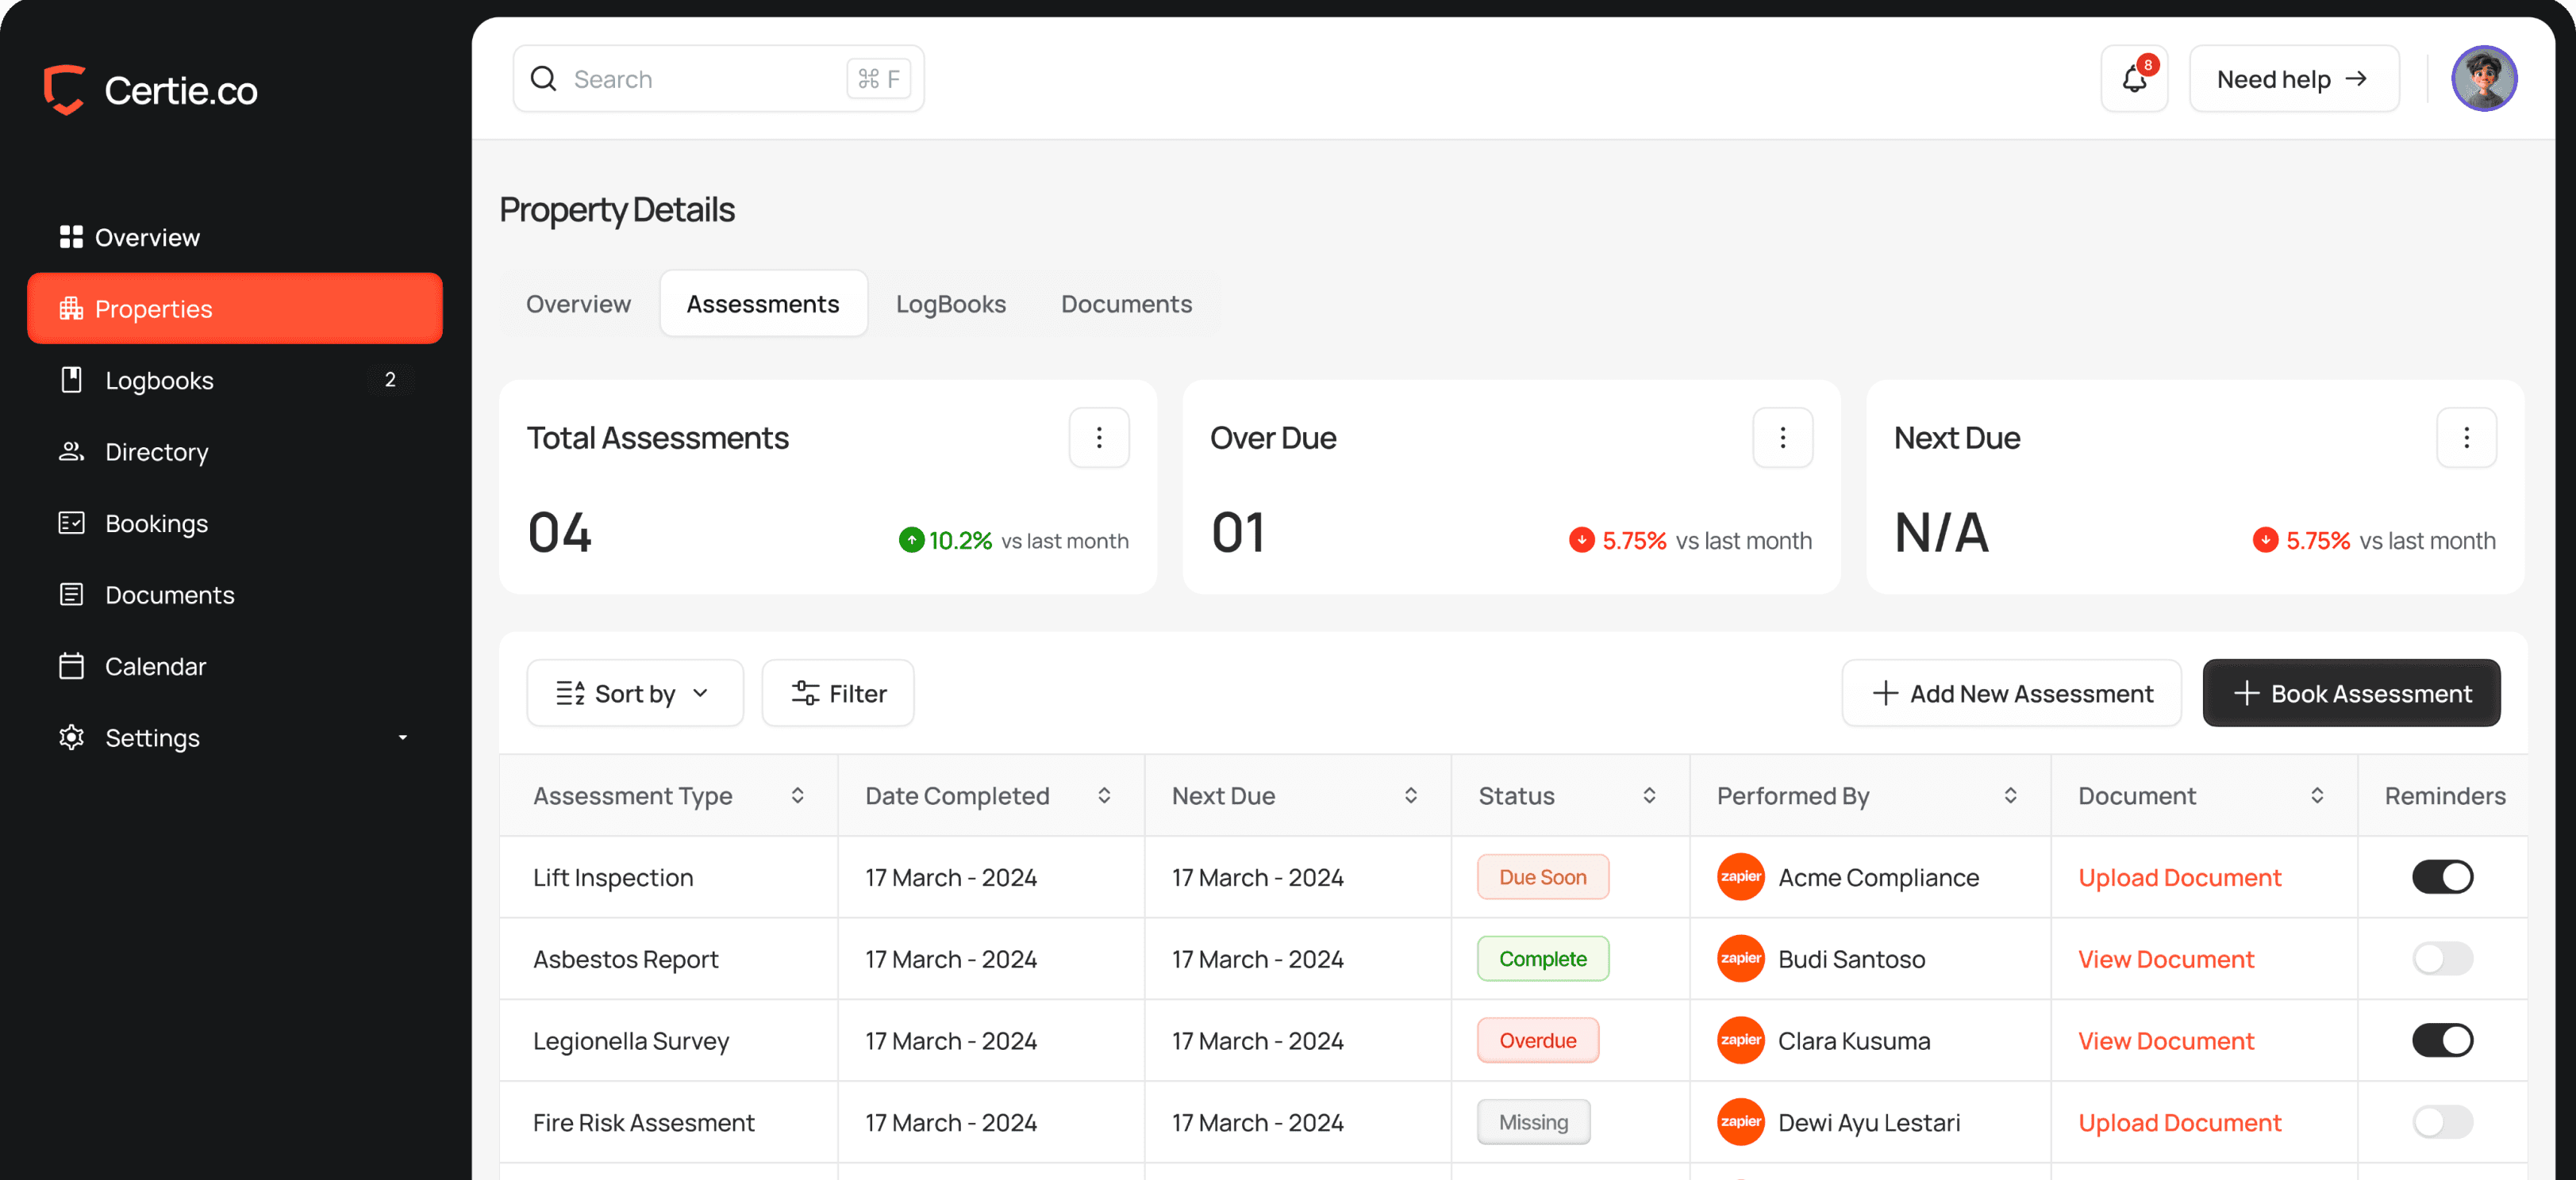The height and width of the screenshot is (1180, 2576).
Task: Expand the Settings submenu arrow
Action: point(403,737)
